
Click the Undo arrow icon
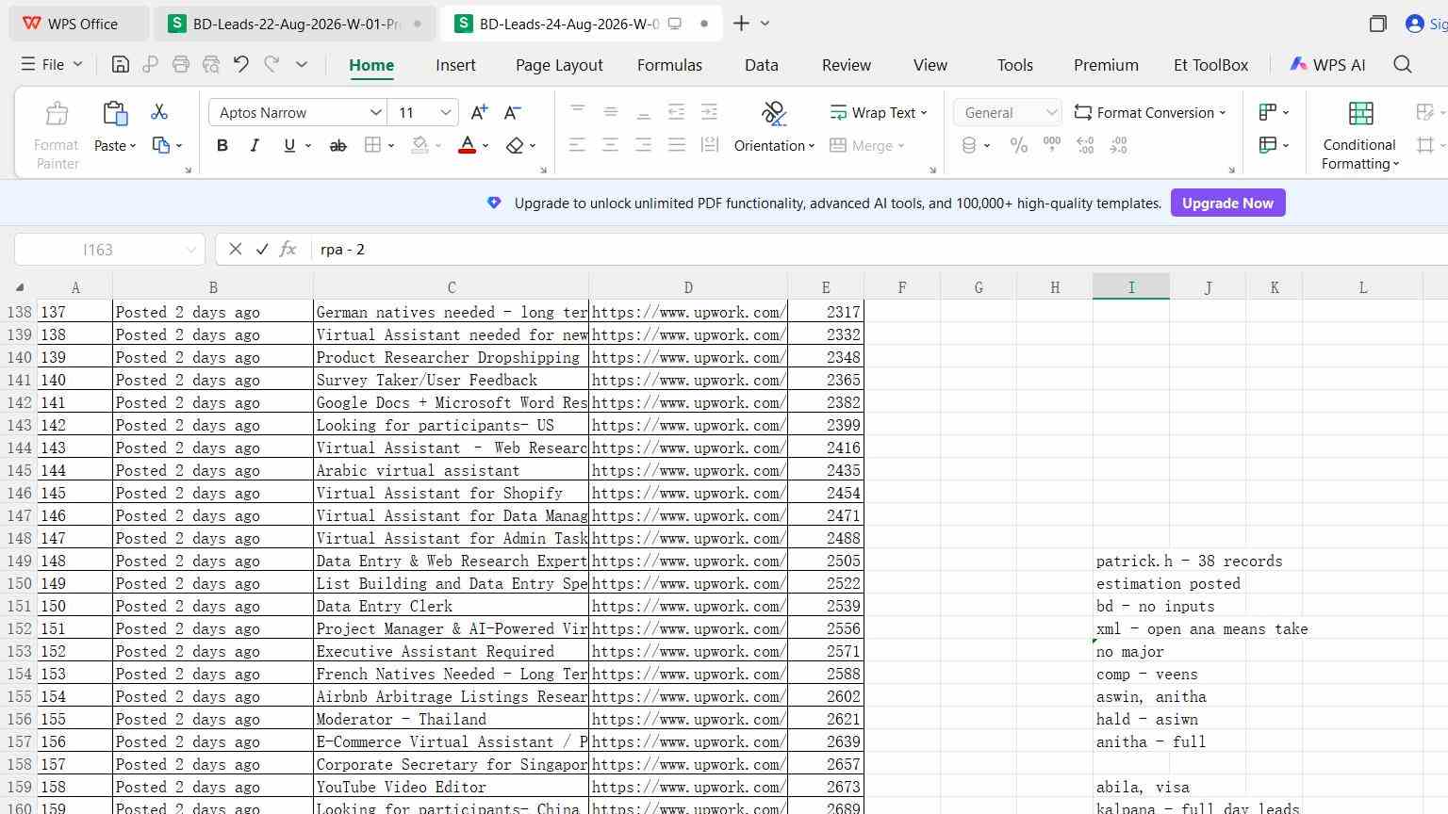(240, 64)
